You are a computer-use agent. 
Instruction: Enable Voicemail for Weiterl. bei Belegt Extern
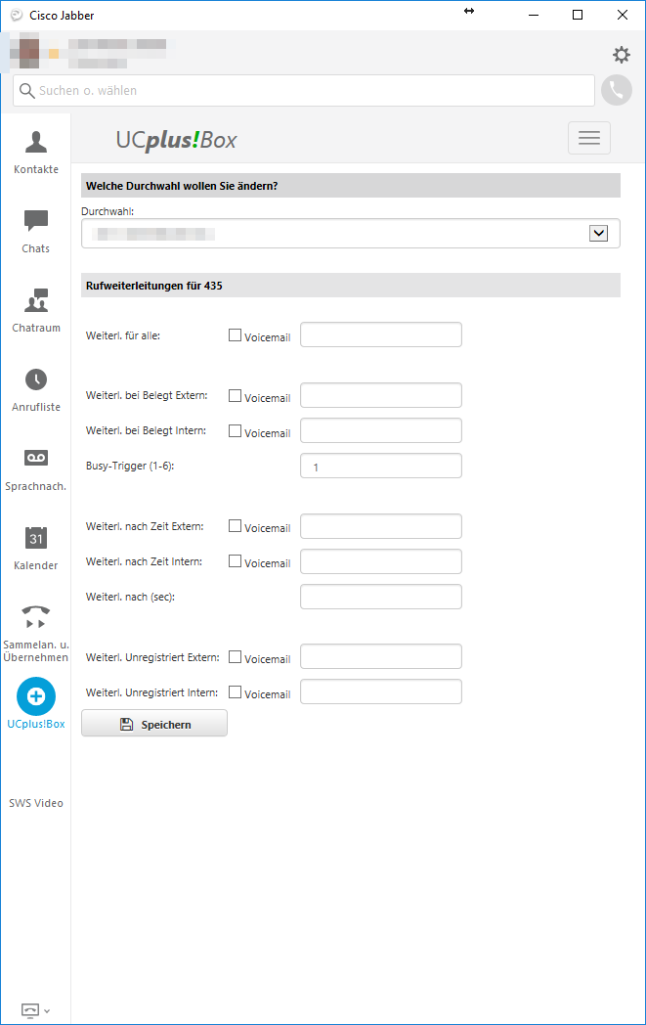(236, 395)
